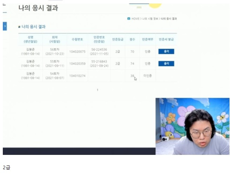Click the 점수 column header

pos(132,40)
